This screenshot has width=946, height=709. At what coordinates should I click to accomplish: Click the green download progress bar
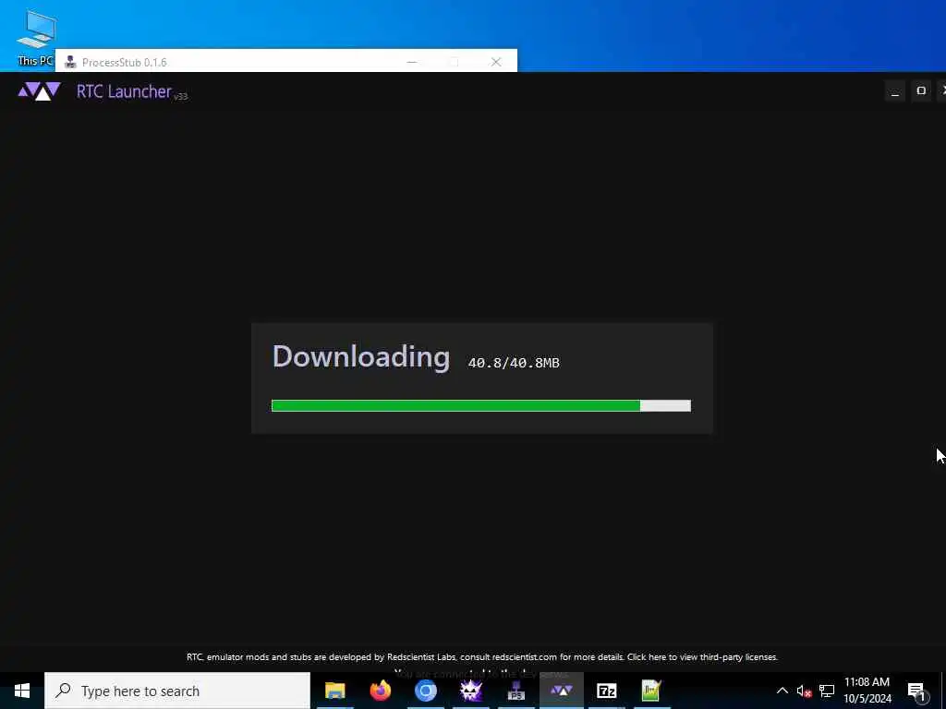(x=480, y=406)
